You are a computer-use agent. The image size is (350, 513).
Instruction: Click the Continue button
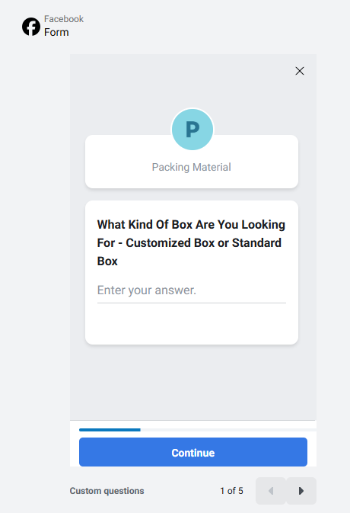coord(193,452)
